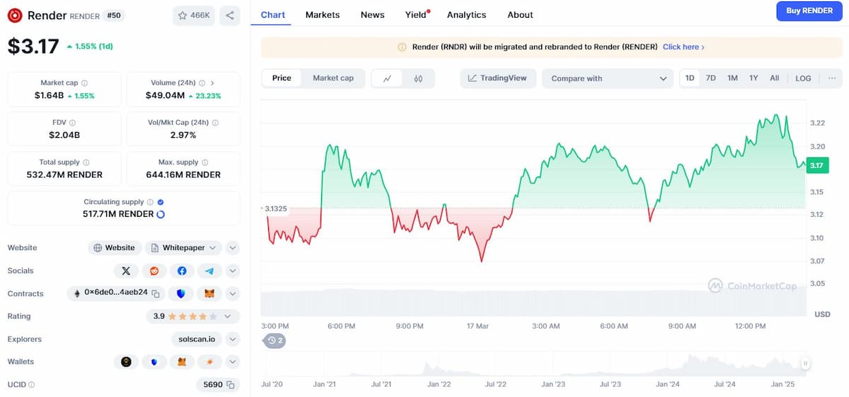Open FDV info icon

click(74, 123)
